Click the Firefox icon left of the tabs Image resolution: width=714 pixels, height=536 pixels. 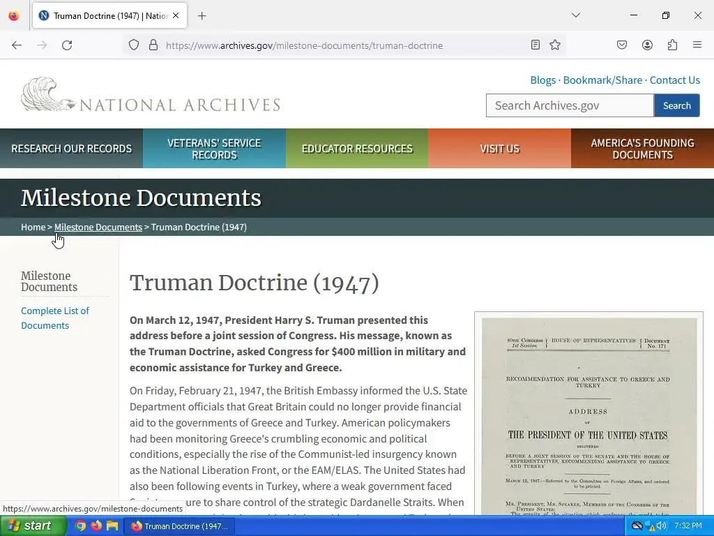tap(14, 15)
